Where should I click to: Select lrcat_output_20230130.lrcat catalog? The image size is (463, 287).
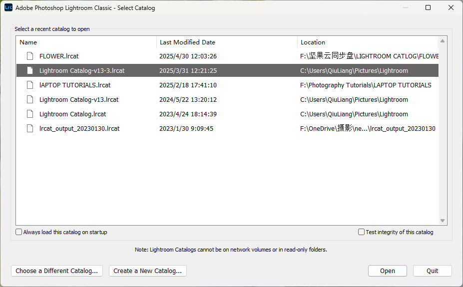pyautogui.click(x=79, y=129)
